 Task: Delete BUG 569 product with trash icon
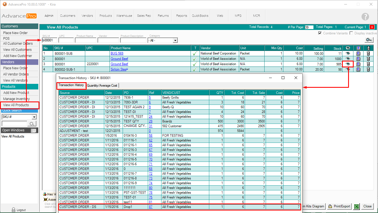pyautogui.click(x=368, y=53)
